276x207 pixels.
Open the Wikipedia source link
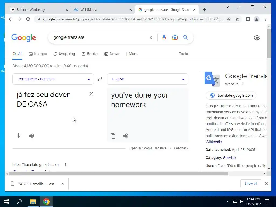[x=214, y=142]
